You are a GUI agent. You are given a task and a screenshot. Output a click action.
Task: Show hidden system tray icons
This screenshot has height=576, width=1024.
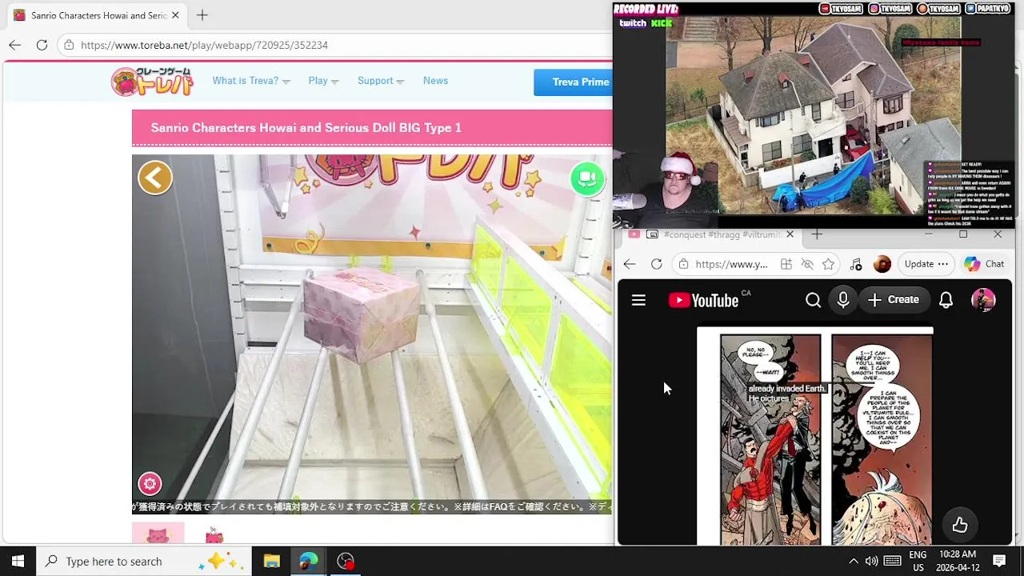[853, 561]
